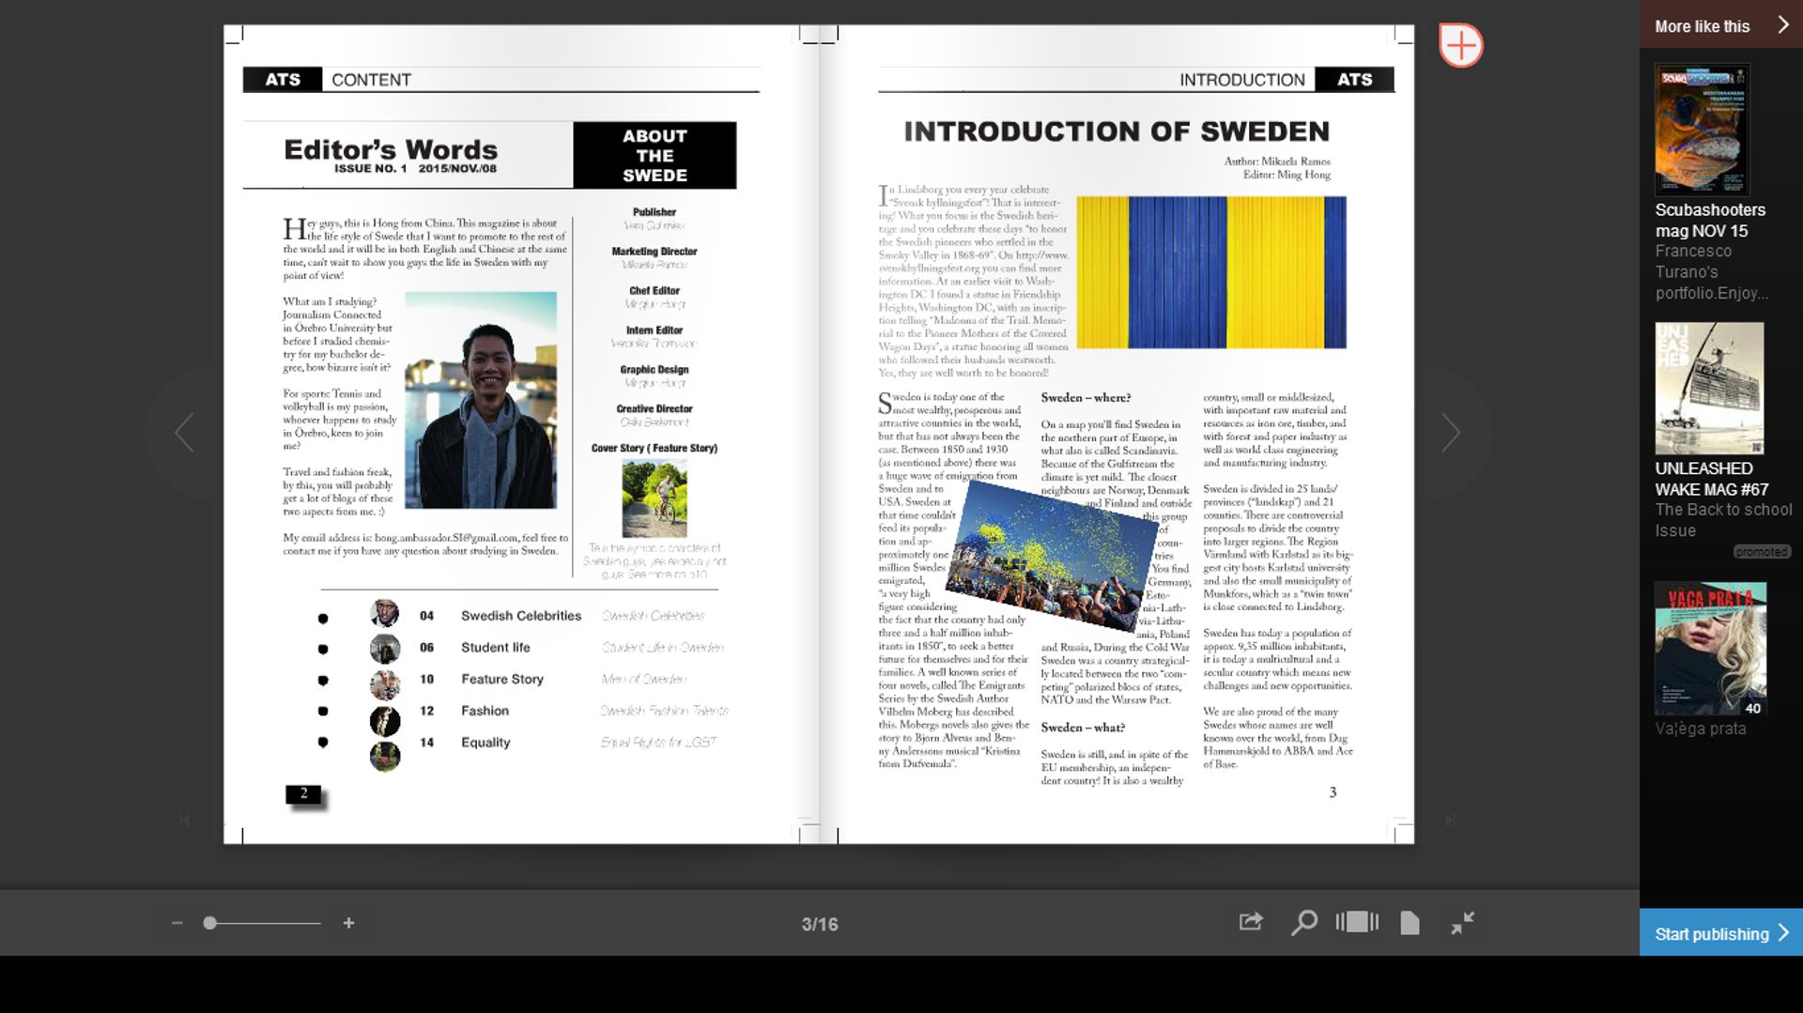Screen dimensions: 1803x1013
Task: Click the editor's portrait photo
Action: [481, 400]
